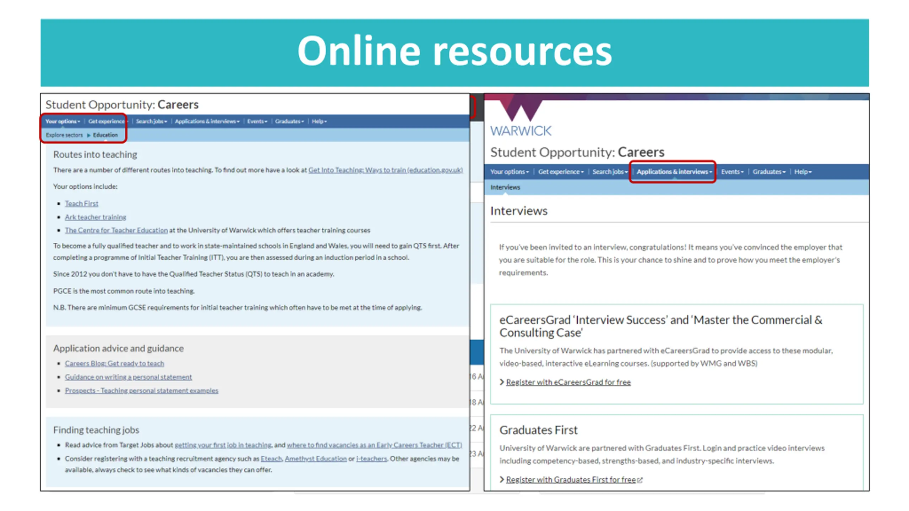Viewport: 909px width, 511px height.
Task: Expand the Graduates menu in the left page
Action: [289, 121]
